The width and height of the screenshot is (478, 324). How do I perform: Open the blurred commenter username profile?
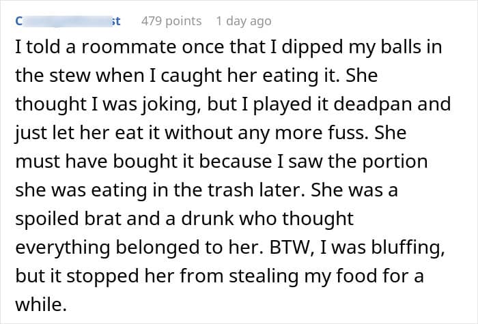click(68, 21)
